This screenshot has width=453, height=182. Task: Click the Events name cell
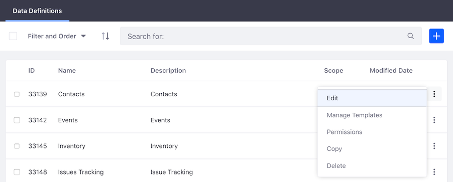(x=68, y=120)
